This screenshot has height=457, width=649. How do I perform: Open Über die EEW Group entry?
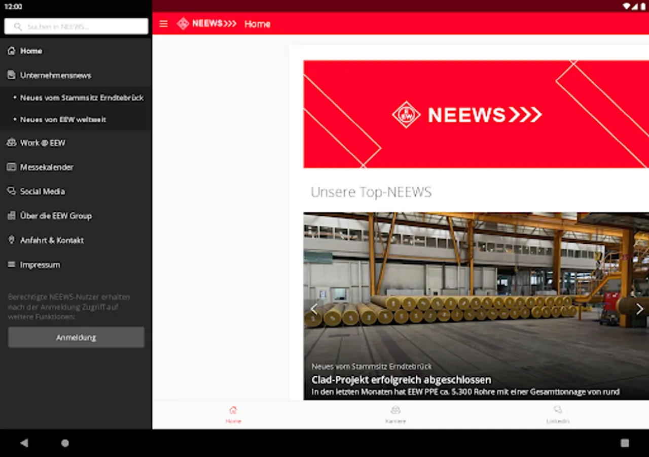[x=76, y=216]
